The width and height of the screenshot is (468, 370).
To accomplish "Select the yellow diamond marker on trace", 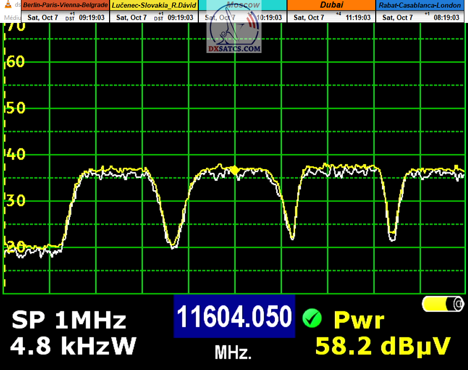I will pyautogui.click(x=235, y=170).
